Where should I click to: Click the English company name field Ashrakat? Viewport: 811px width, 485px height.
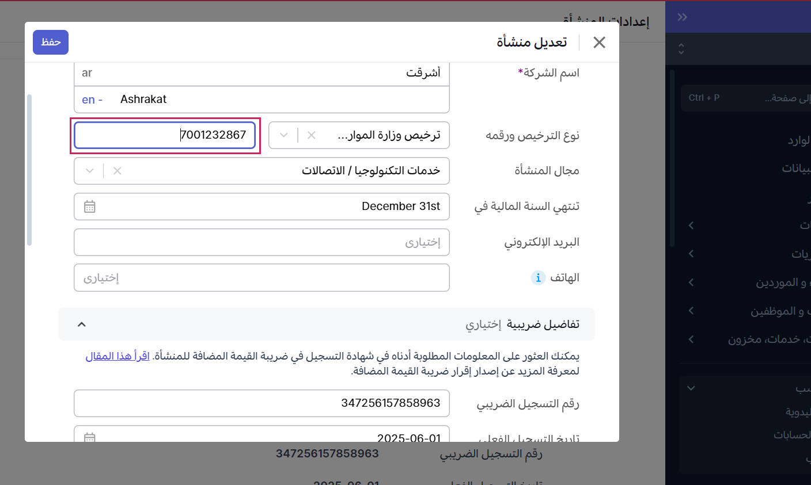[x=262, y=100]
